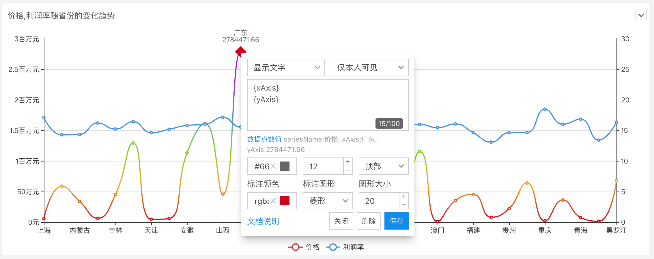The width and height of the screenshot is (654, 259).
Task: Expand the 顶部 position dropdown
Action: point(383,166)
